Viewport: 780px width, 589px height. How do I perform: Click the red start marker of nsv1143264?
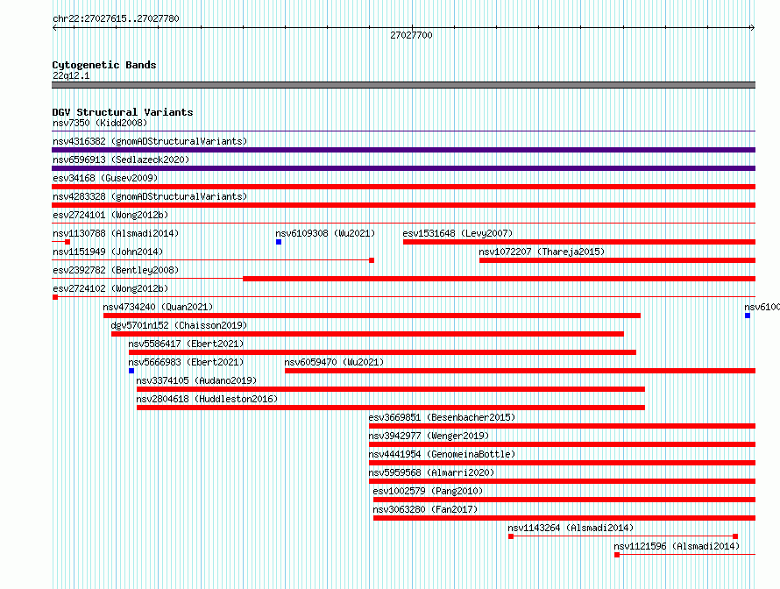(x=511, y=536)
